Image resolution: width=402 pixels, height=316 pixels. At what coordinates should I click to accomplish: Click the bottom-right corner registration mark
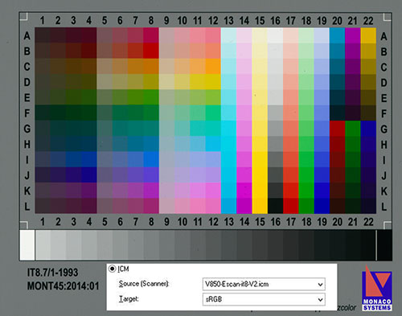click(388, 225)
